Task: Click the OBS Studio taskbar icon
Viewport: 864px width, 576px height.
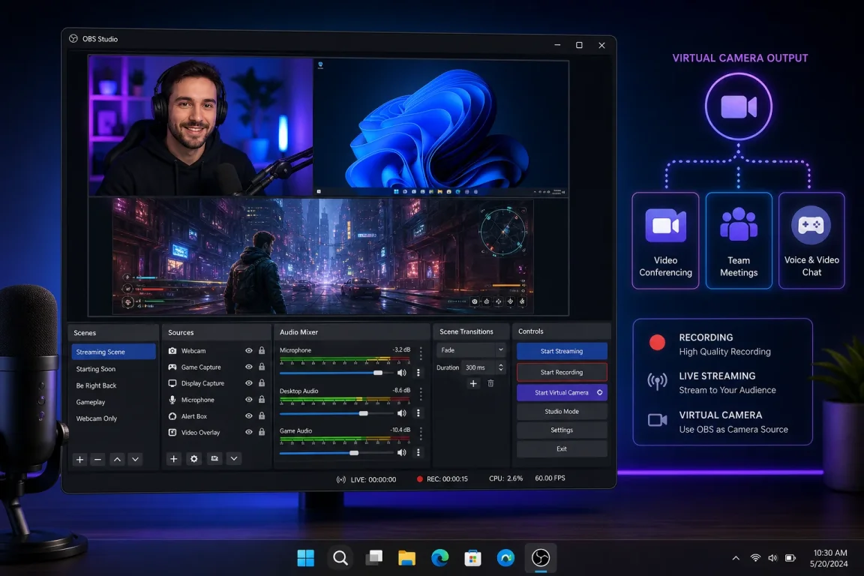Action: click(x=541, y=558)
